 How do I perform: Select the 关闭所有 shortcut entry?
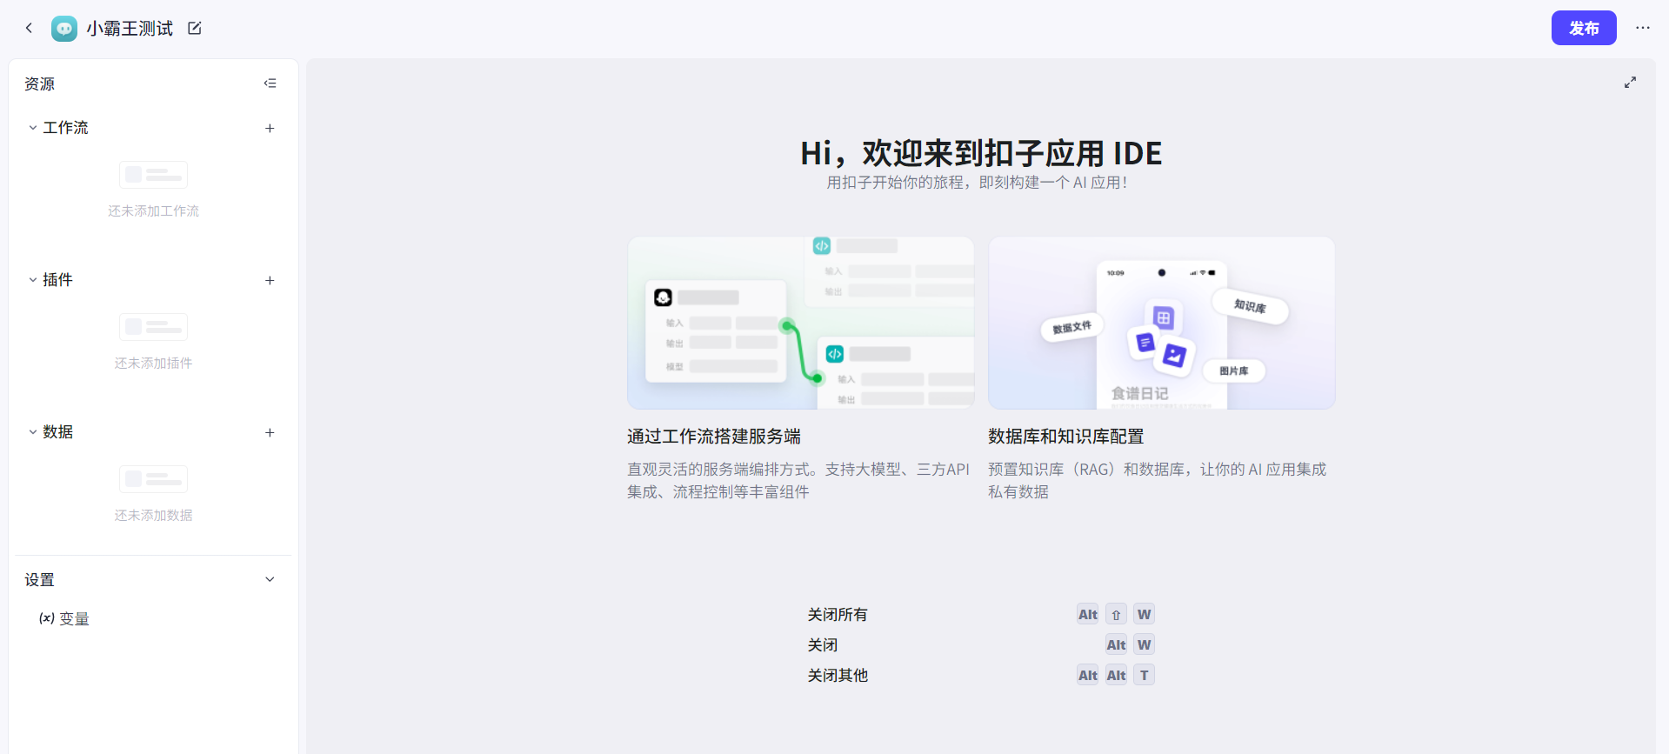coord(837,615)
